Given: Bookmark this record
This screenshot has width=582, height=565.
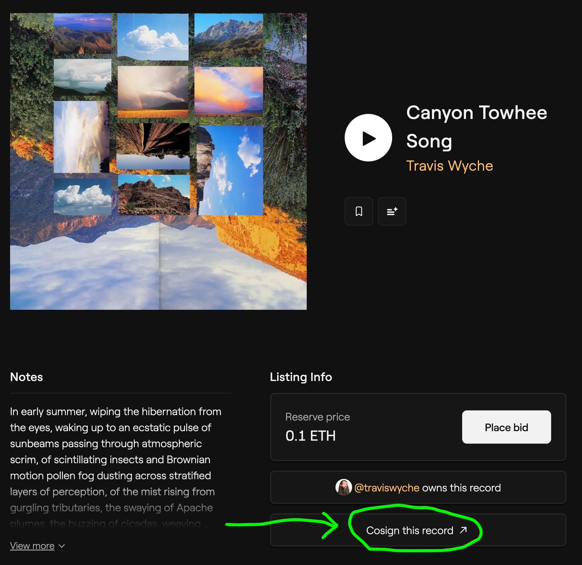Looking at the screenshot, I should pos(359,211).
